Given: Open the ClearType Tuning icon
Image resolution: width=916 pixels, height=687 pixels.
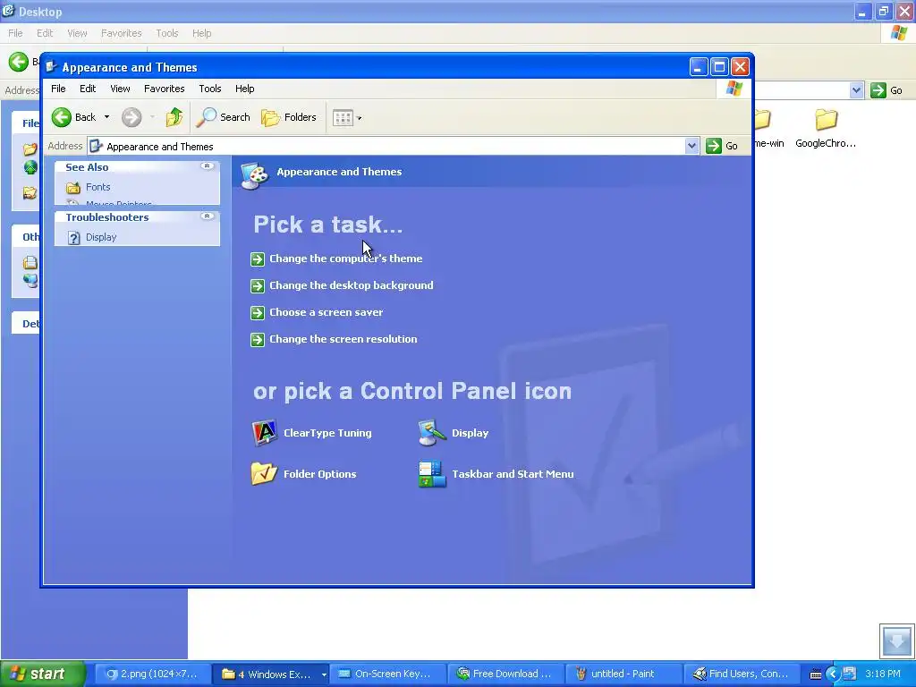Looking at the screenshot, I should tap(264, 433).
